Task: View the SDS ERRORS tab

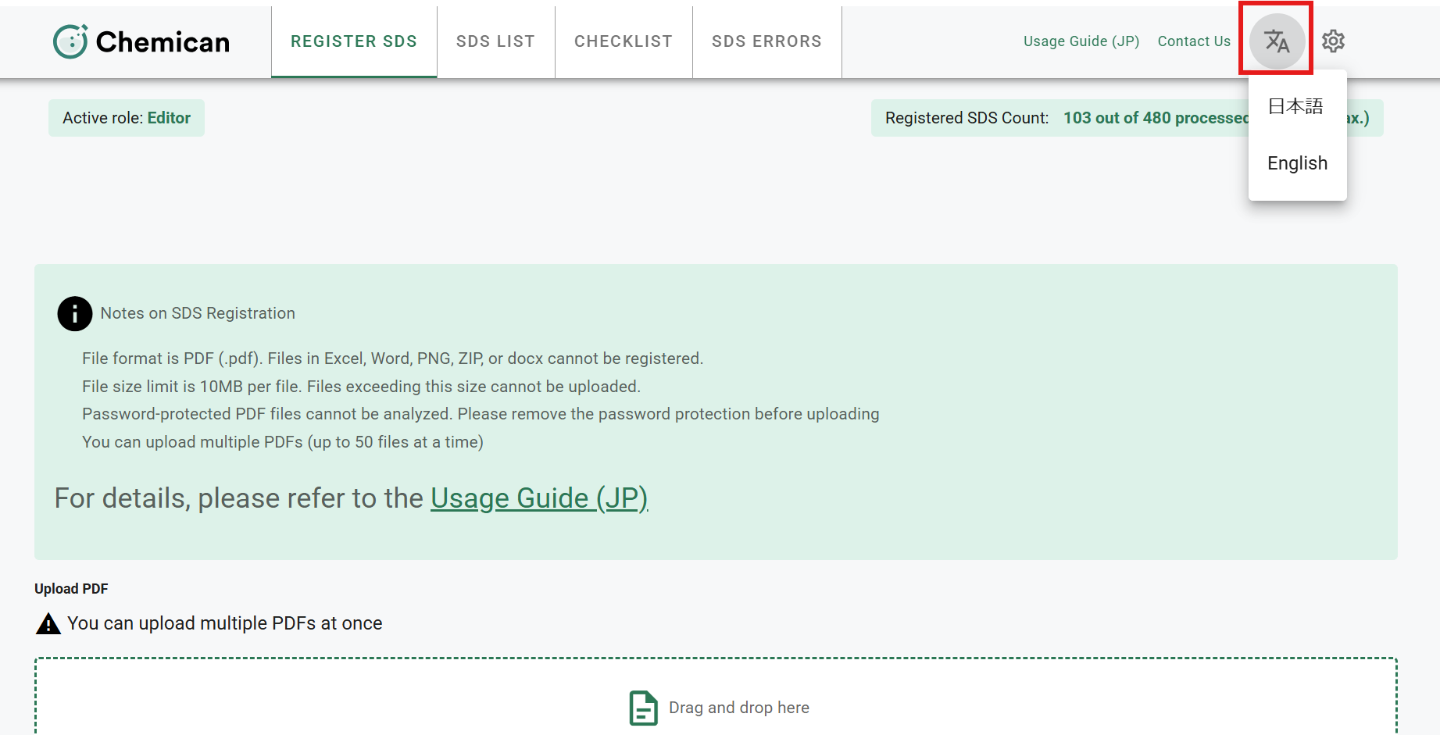Action: pos(766,41)
